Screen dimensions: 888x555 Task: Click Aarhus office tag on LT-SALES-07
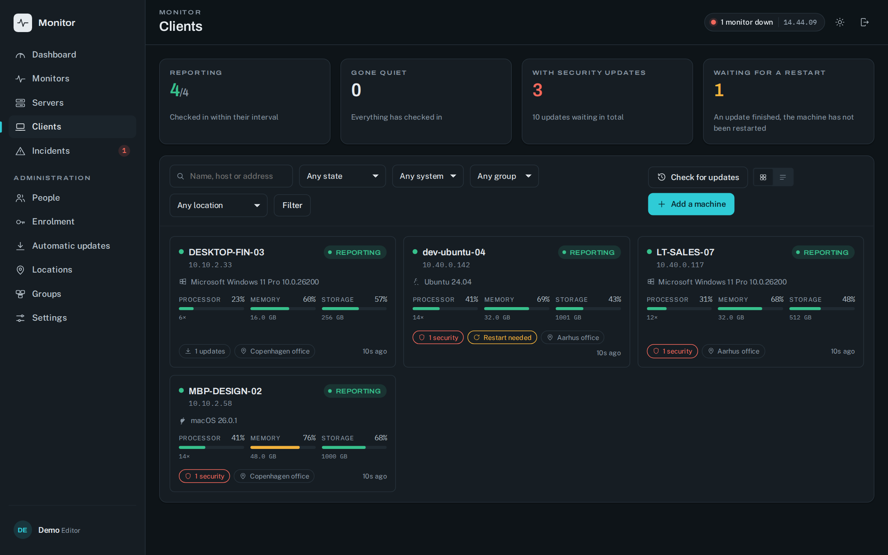point(733,351)
